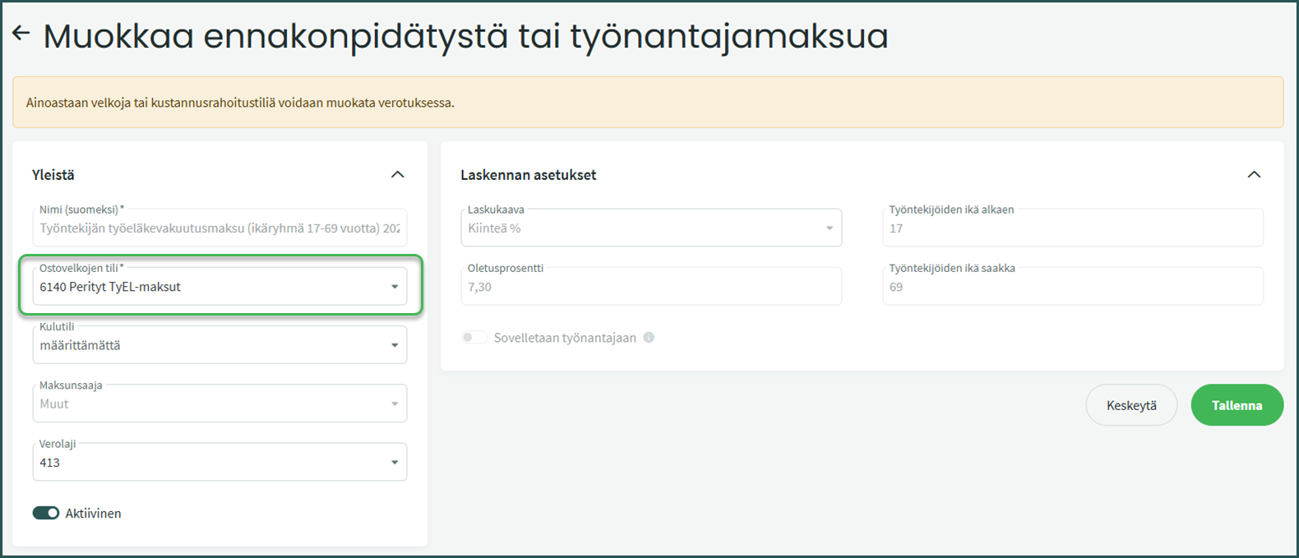Click the Oletusprosentti field

650,287
